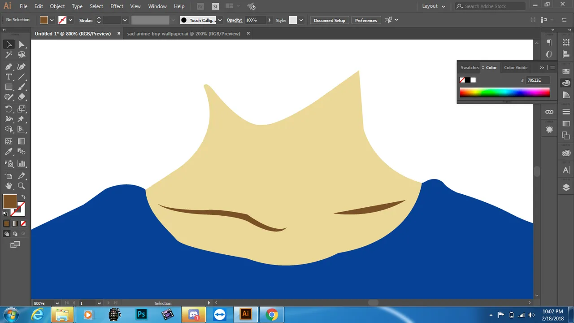The image size is (574, 323).
Task: Open the graphic Style dropdown
Action: click(x=301, y=20)
